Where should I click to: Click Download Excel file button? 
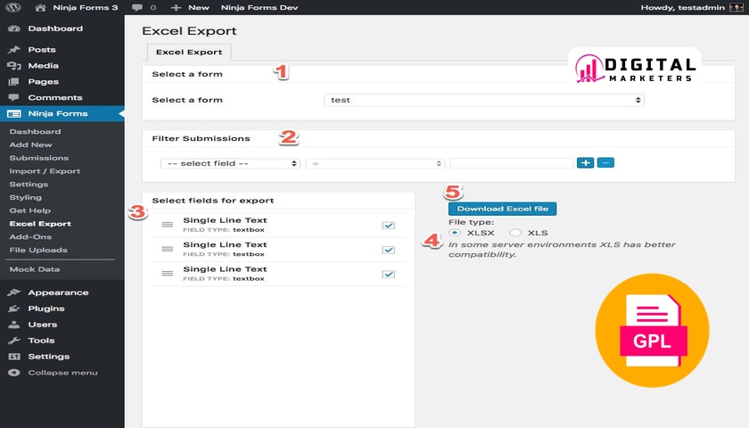[503, 209]
